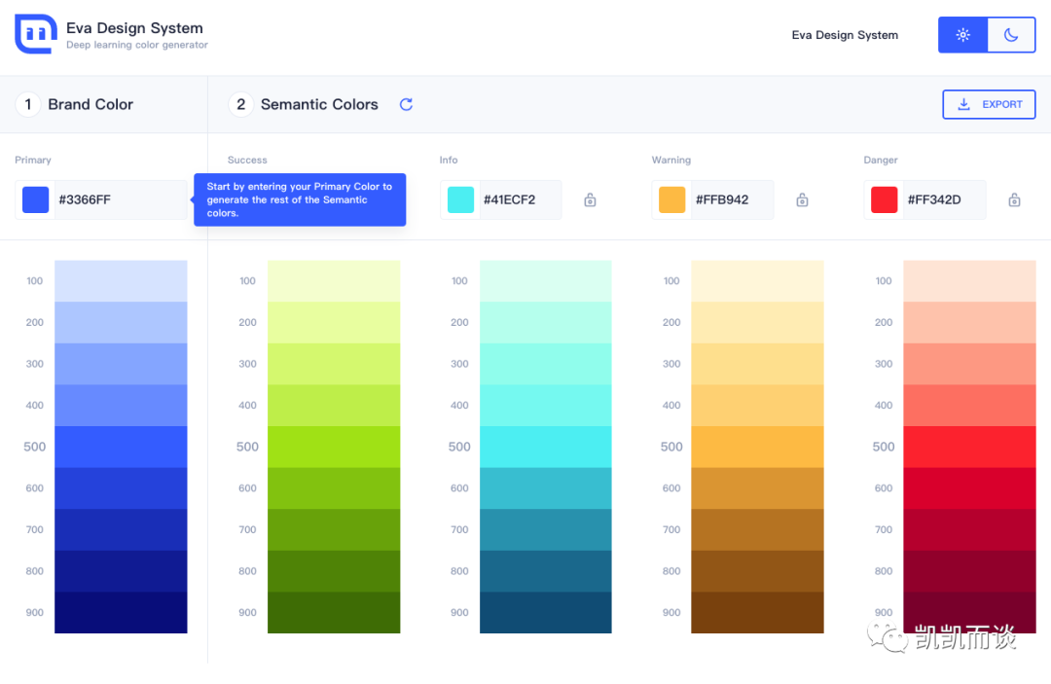
Task: Regenerate semantic colors with refresh icon
Action: tap(407, 104)
